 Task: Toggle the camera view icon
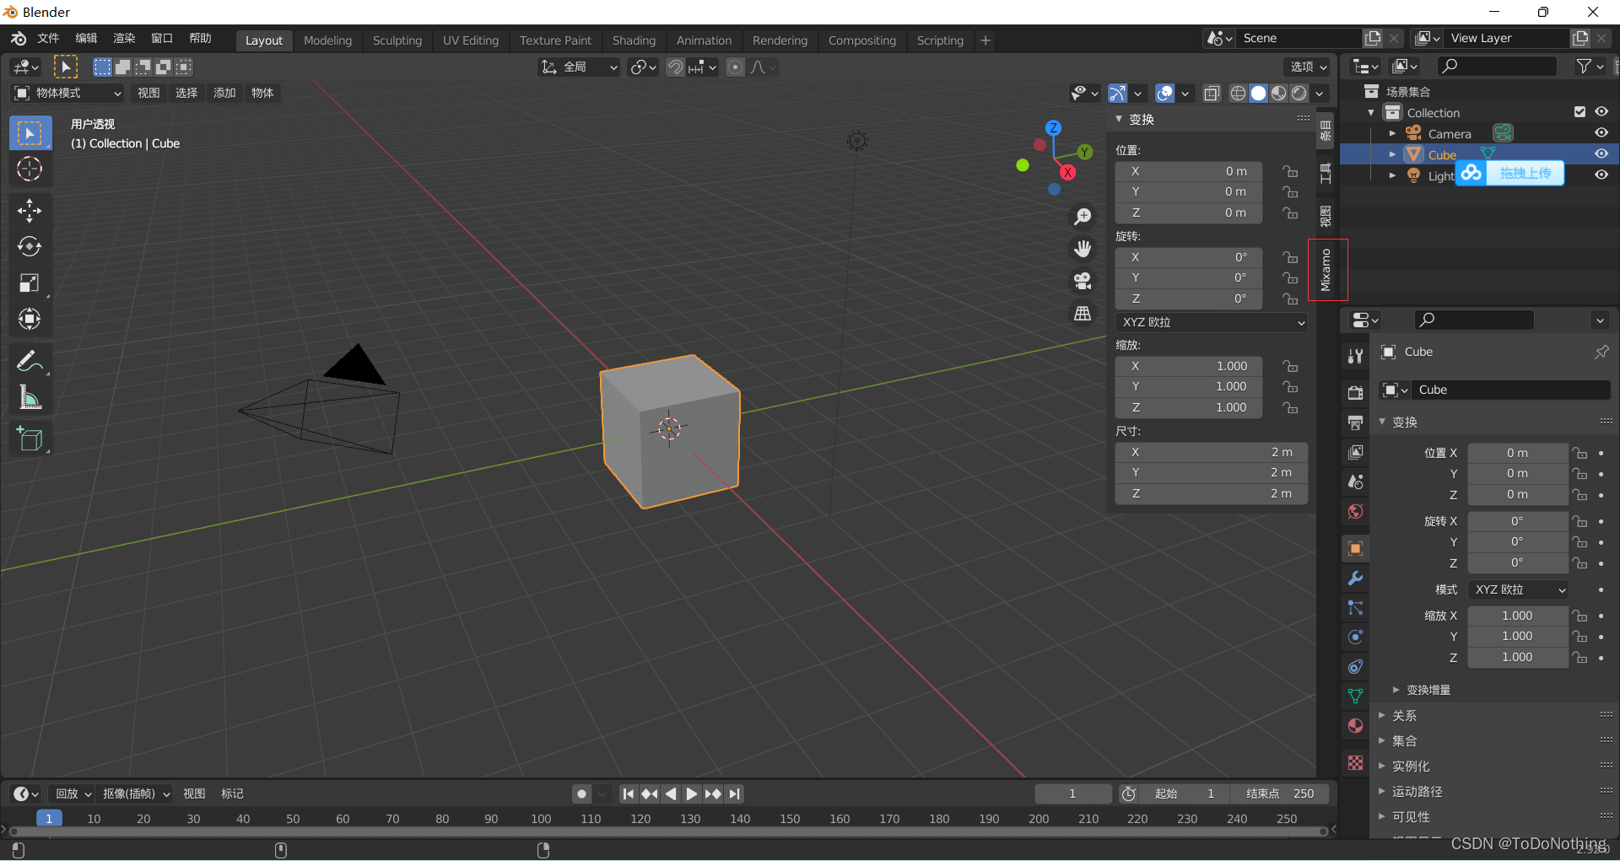(x=1083, y=281)
